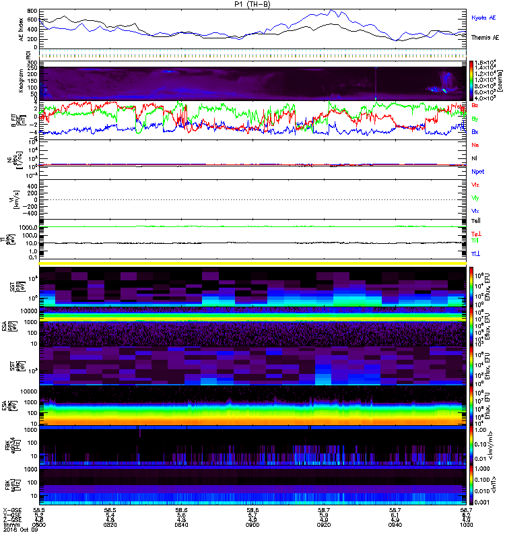505x539 pixels.
Task: Click the 0940 time tick label
Action: (395, 525)
